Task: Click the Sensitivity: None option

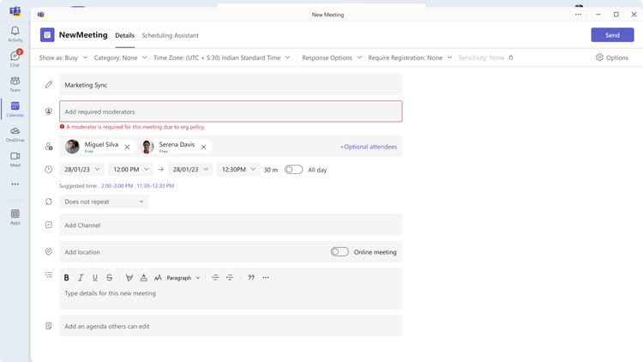Action: click(481, 57)
